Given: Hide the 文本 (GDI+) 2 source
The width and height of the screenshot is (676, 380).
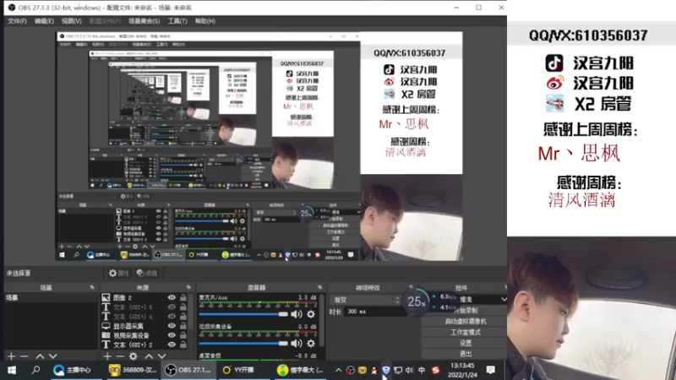Looking at the screenshot, I should 172,345.
